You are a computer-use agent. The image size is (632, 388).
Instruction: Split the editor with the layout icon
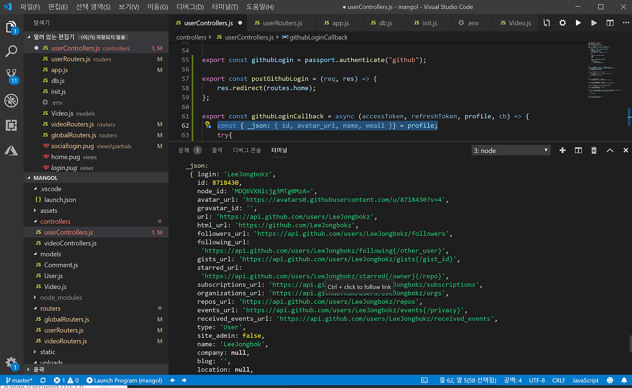pos(610,23)
